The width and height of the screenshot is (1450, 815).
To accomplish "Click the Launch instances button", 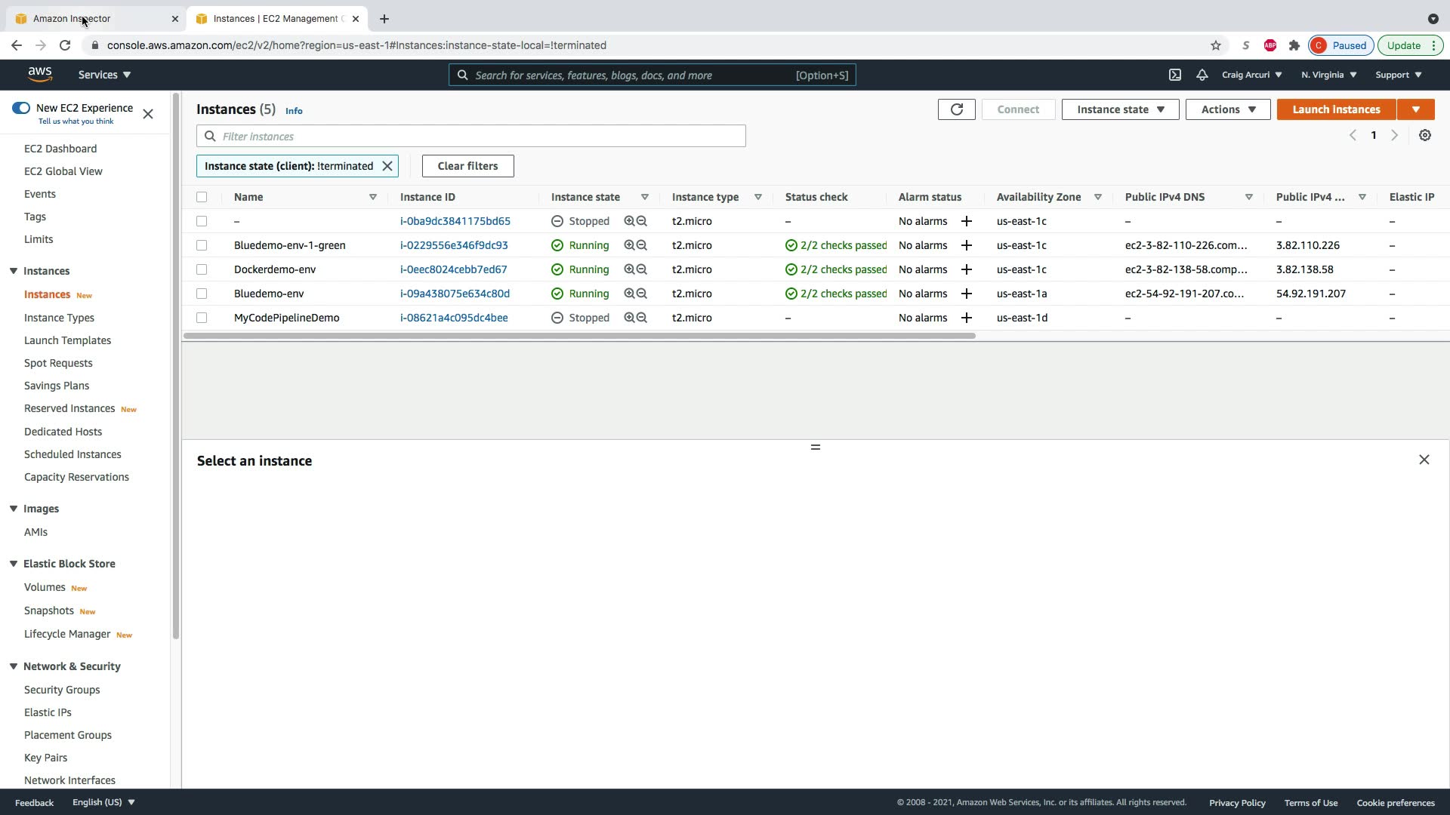I will pos(1335,109).
